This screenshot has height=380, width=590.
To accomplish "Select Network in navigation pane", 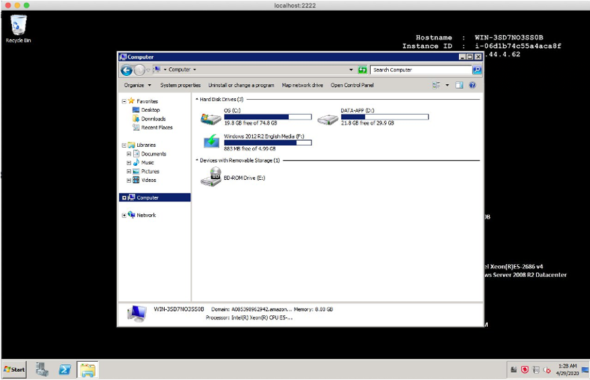I will [146, 215].
